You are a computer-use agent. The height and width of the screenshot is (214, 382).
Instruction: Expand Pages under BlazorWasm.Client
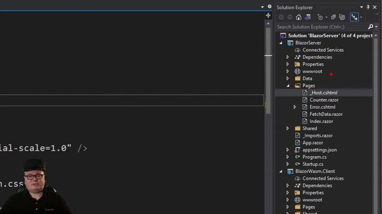click(x=288, y=207)
